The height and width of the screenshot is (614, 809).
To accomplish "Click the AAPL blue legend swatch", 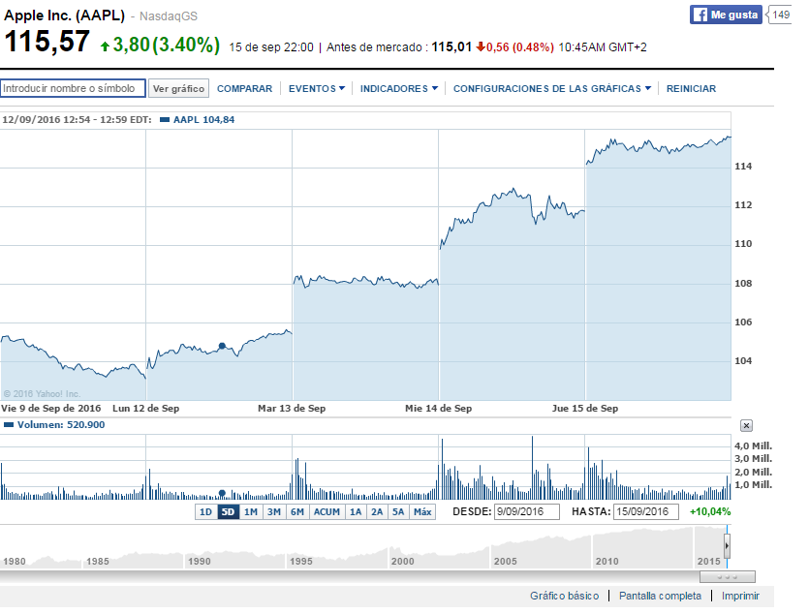I will 165,119.
